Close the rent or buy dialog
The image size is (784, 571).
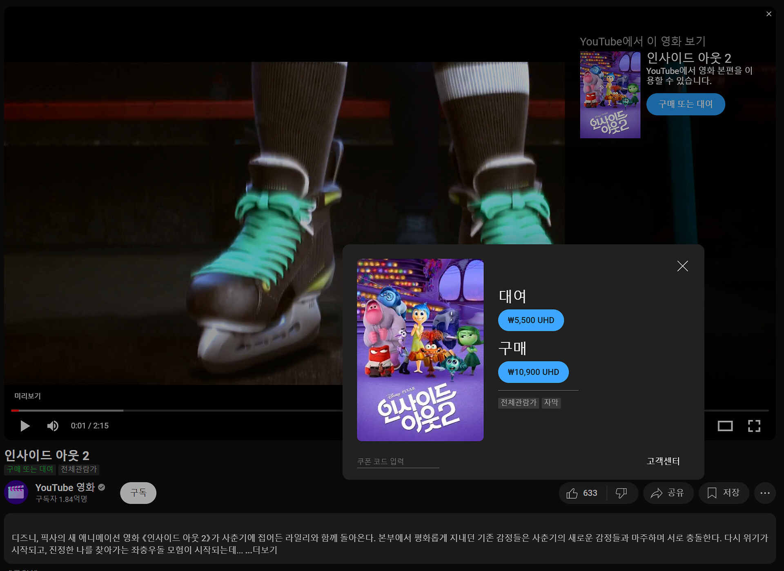(x=682, y=266)
